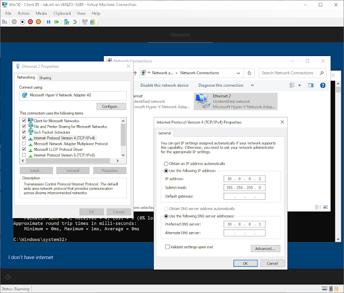This screenshot has height=293, width=344.
Task: Reset the VM with the green play icon
Action: [x=56, y=22]
